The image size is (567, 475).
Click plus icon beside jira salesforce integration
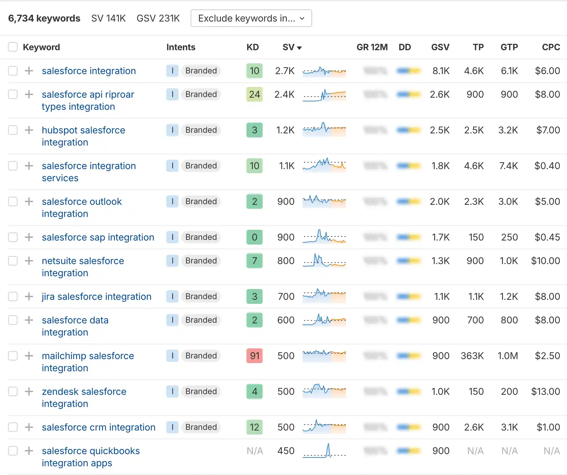click(x=29, y=296)
